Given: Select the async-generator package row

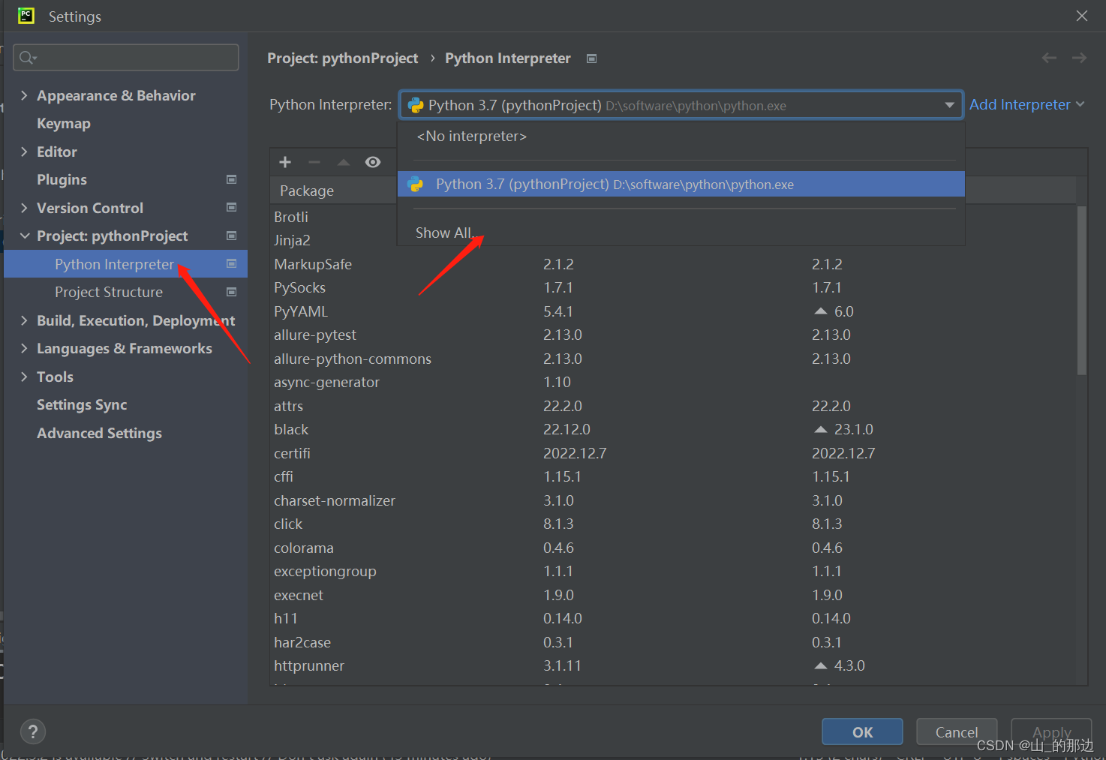Looking at the screenshot, I should 673,382.
